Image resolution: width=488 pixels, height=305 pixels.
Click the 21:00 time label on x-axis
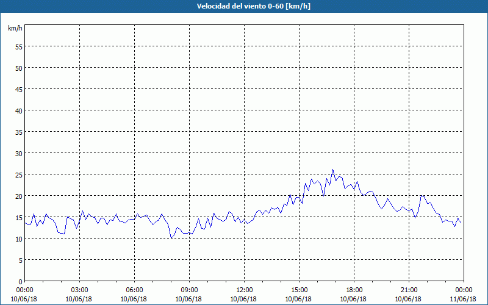point(409,290)
